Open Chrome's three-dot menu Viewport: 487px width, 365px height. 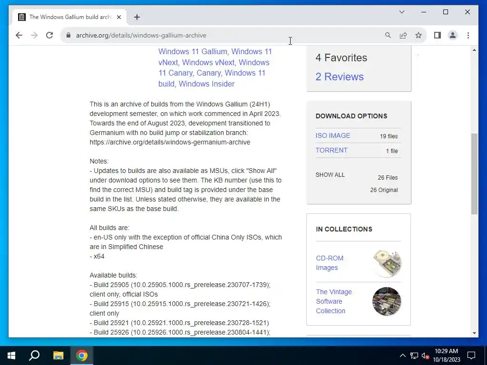point(468,35)
